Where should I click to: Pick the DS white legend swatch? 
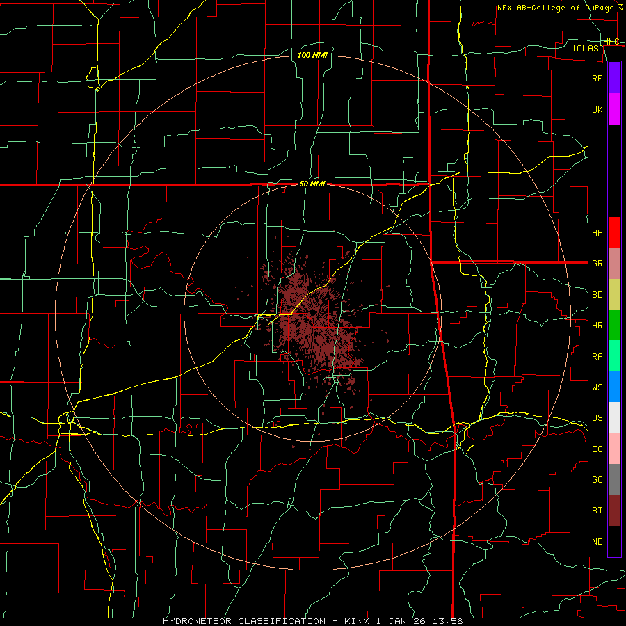[614, 417]
